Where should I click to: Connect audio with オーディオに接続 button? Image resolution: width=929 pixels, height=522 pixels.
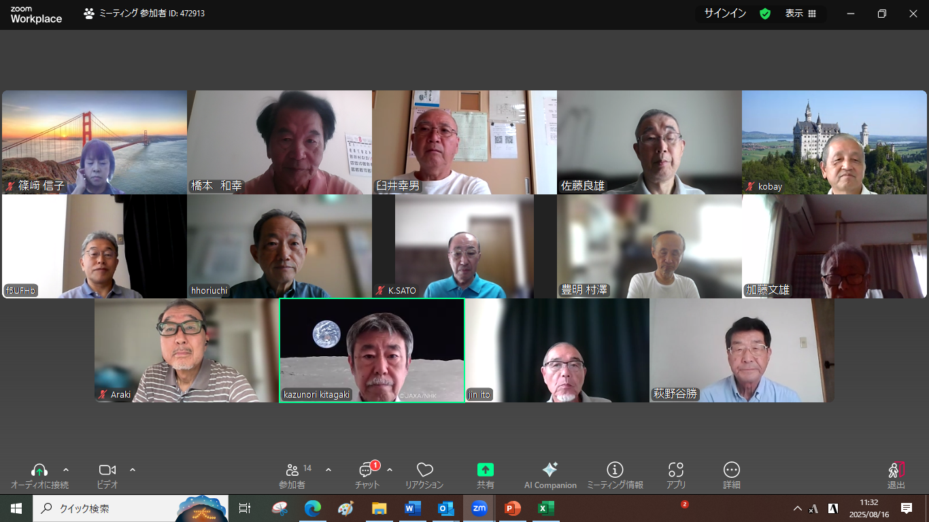pyautogui.click(x=39, y=470)
